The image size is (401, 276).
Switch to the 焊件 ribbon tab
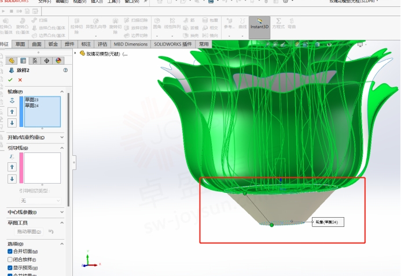(69, 44)
